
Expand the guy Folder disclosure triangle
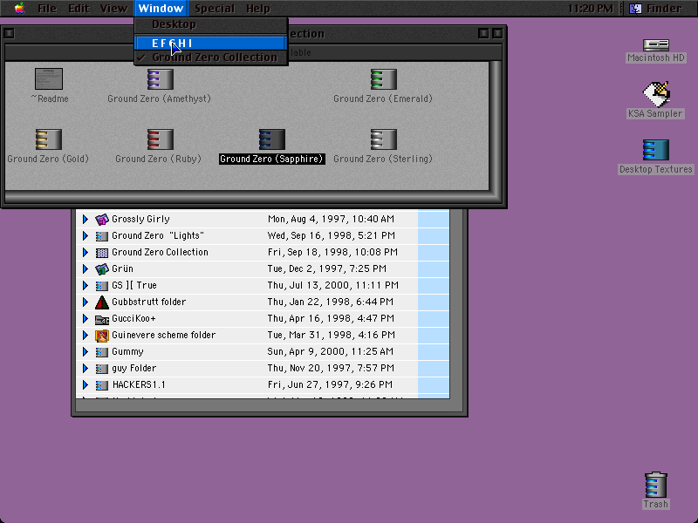click(85, 368)
